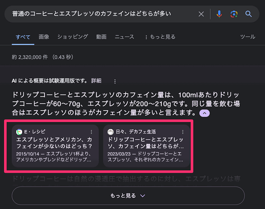Switch to the ニュース tab
The image size is (265, 209).
click(125, 37)
